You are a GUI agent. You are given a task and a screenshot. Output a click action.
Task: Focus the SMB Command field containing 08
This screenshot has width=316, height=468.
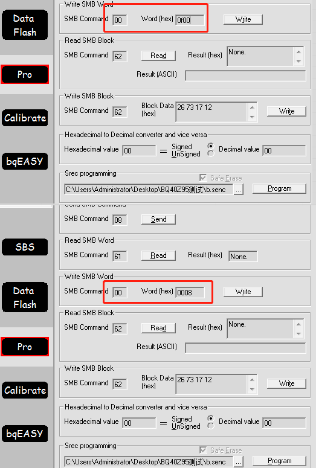point(120,220)
